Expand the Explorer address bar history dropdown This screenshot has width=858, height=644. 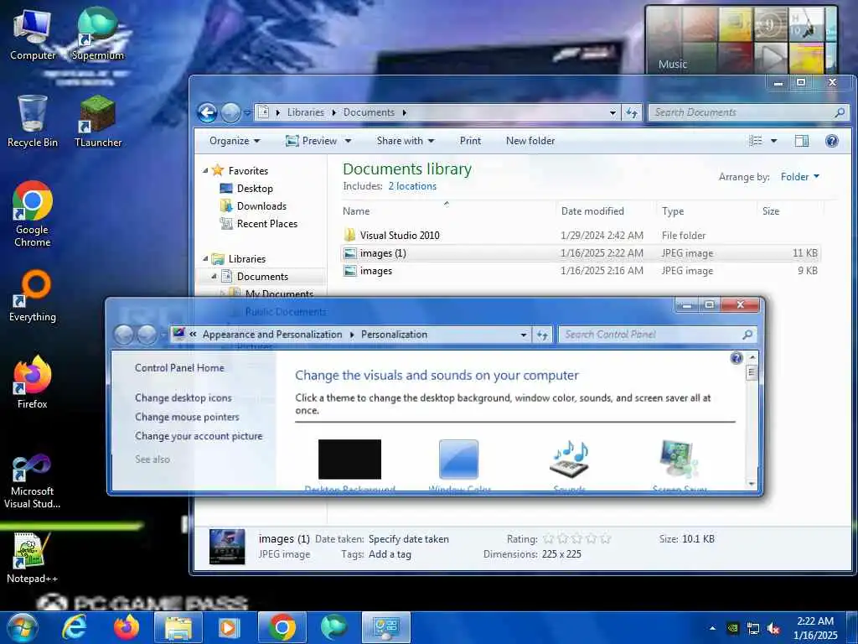click(612, 113)
